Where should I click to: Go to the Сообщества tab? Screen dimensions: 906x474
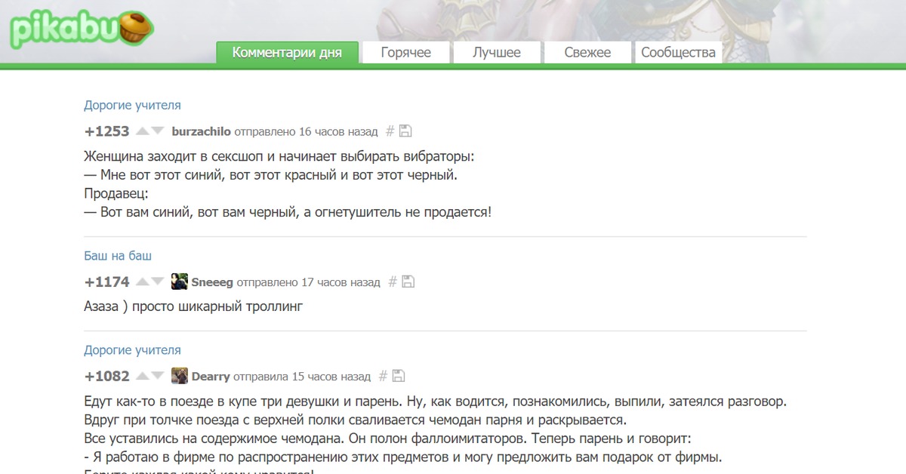pos(678,53)
